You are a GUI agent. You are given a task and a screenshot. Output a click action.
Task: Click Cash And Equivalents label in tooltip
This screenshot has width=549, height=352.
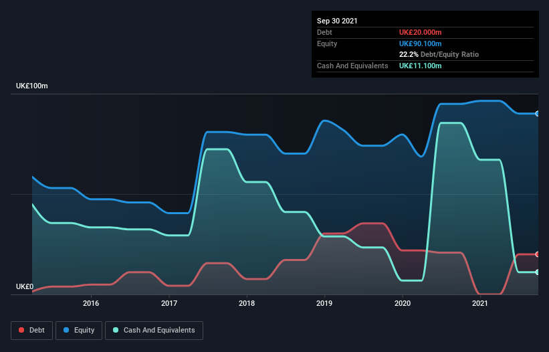coord(352,66)
